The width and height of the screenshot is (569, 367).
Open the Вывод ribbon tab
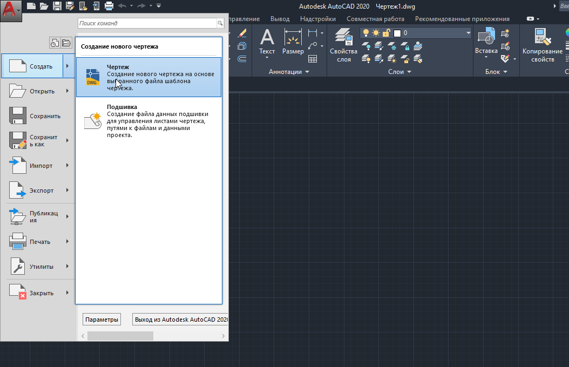pyautogui.click(x=280, y=19)
